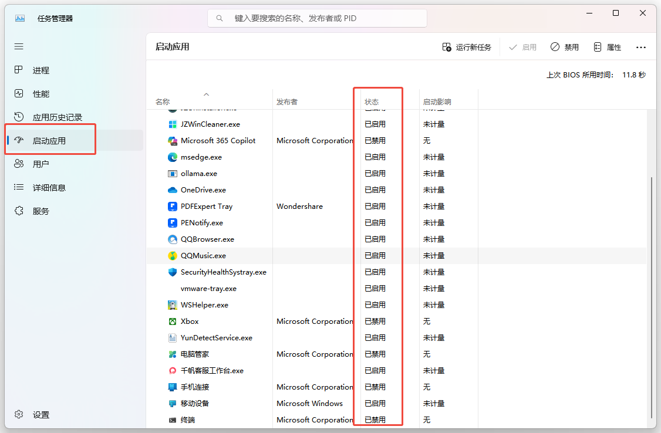The height and width of the screenshot is (433, 661).
Task: Open the more options ellipsis menu
Action: 641,47
